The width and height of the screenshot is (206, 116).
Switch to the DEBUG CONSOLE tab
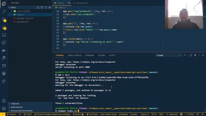click(x=75, y=55)
